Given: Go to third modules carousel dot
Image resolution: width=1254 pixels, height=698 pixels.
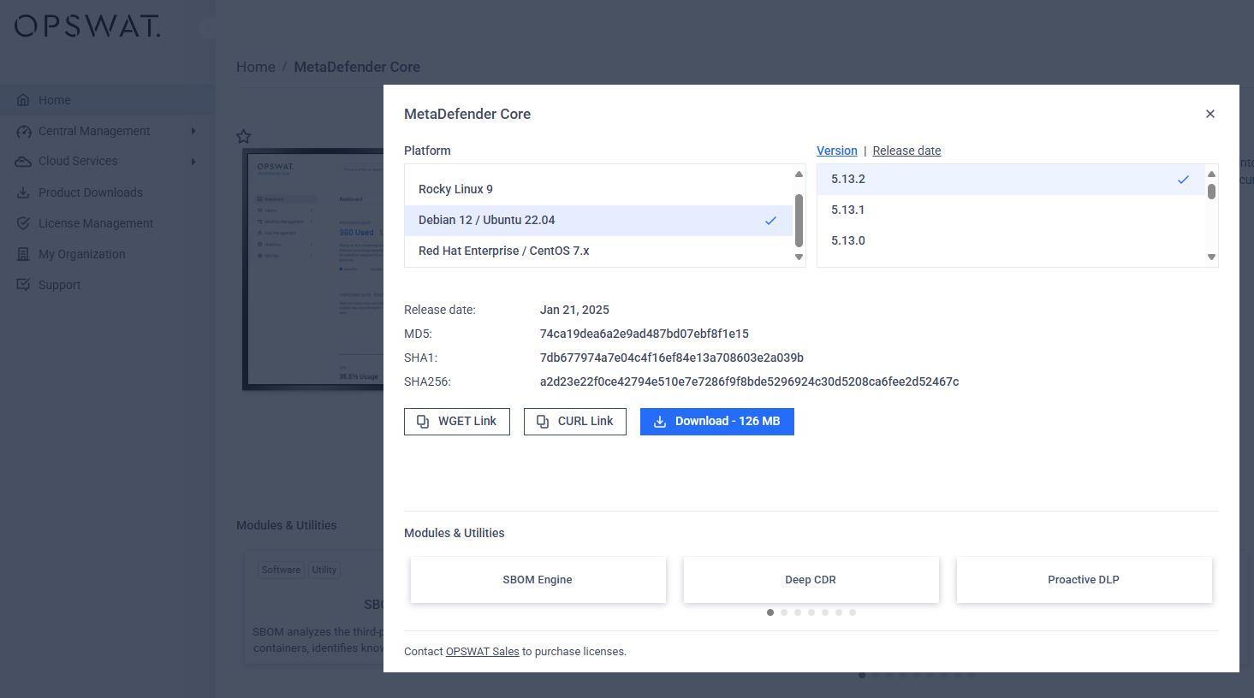Looking at the screenshot, I should 798,612.
